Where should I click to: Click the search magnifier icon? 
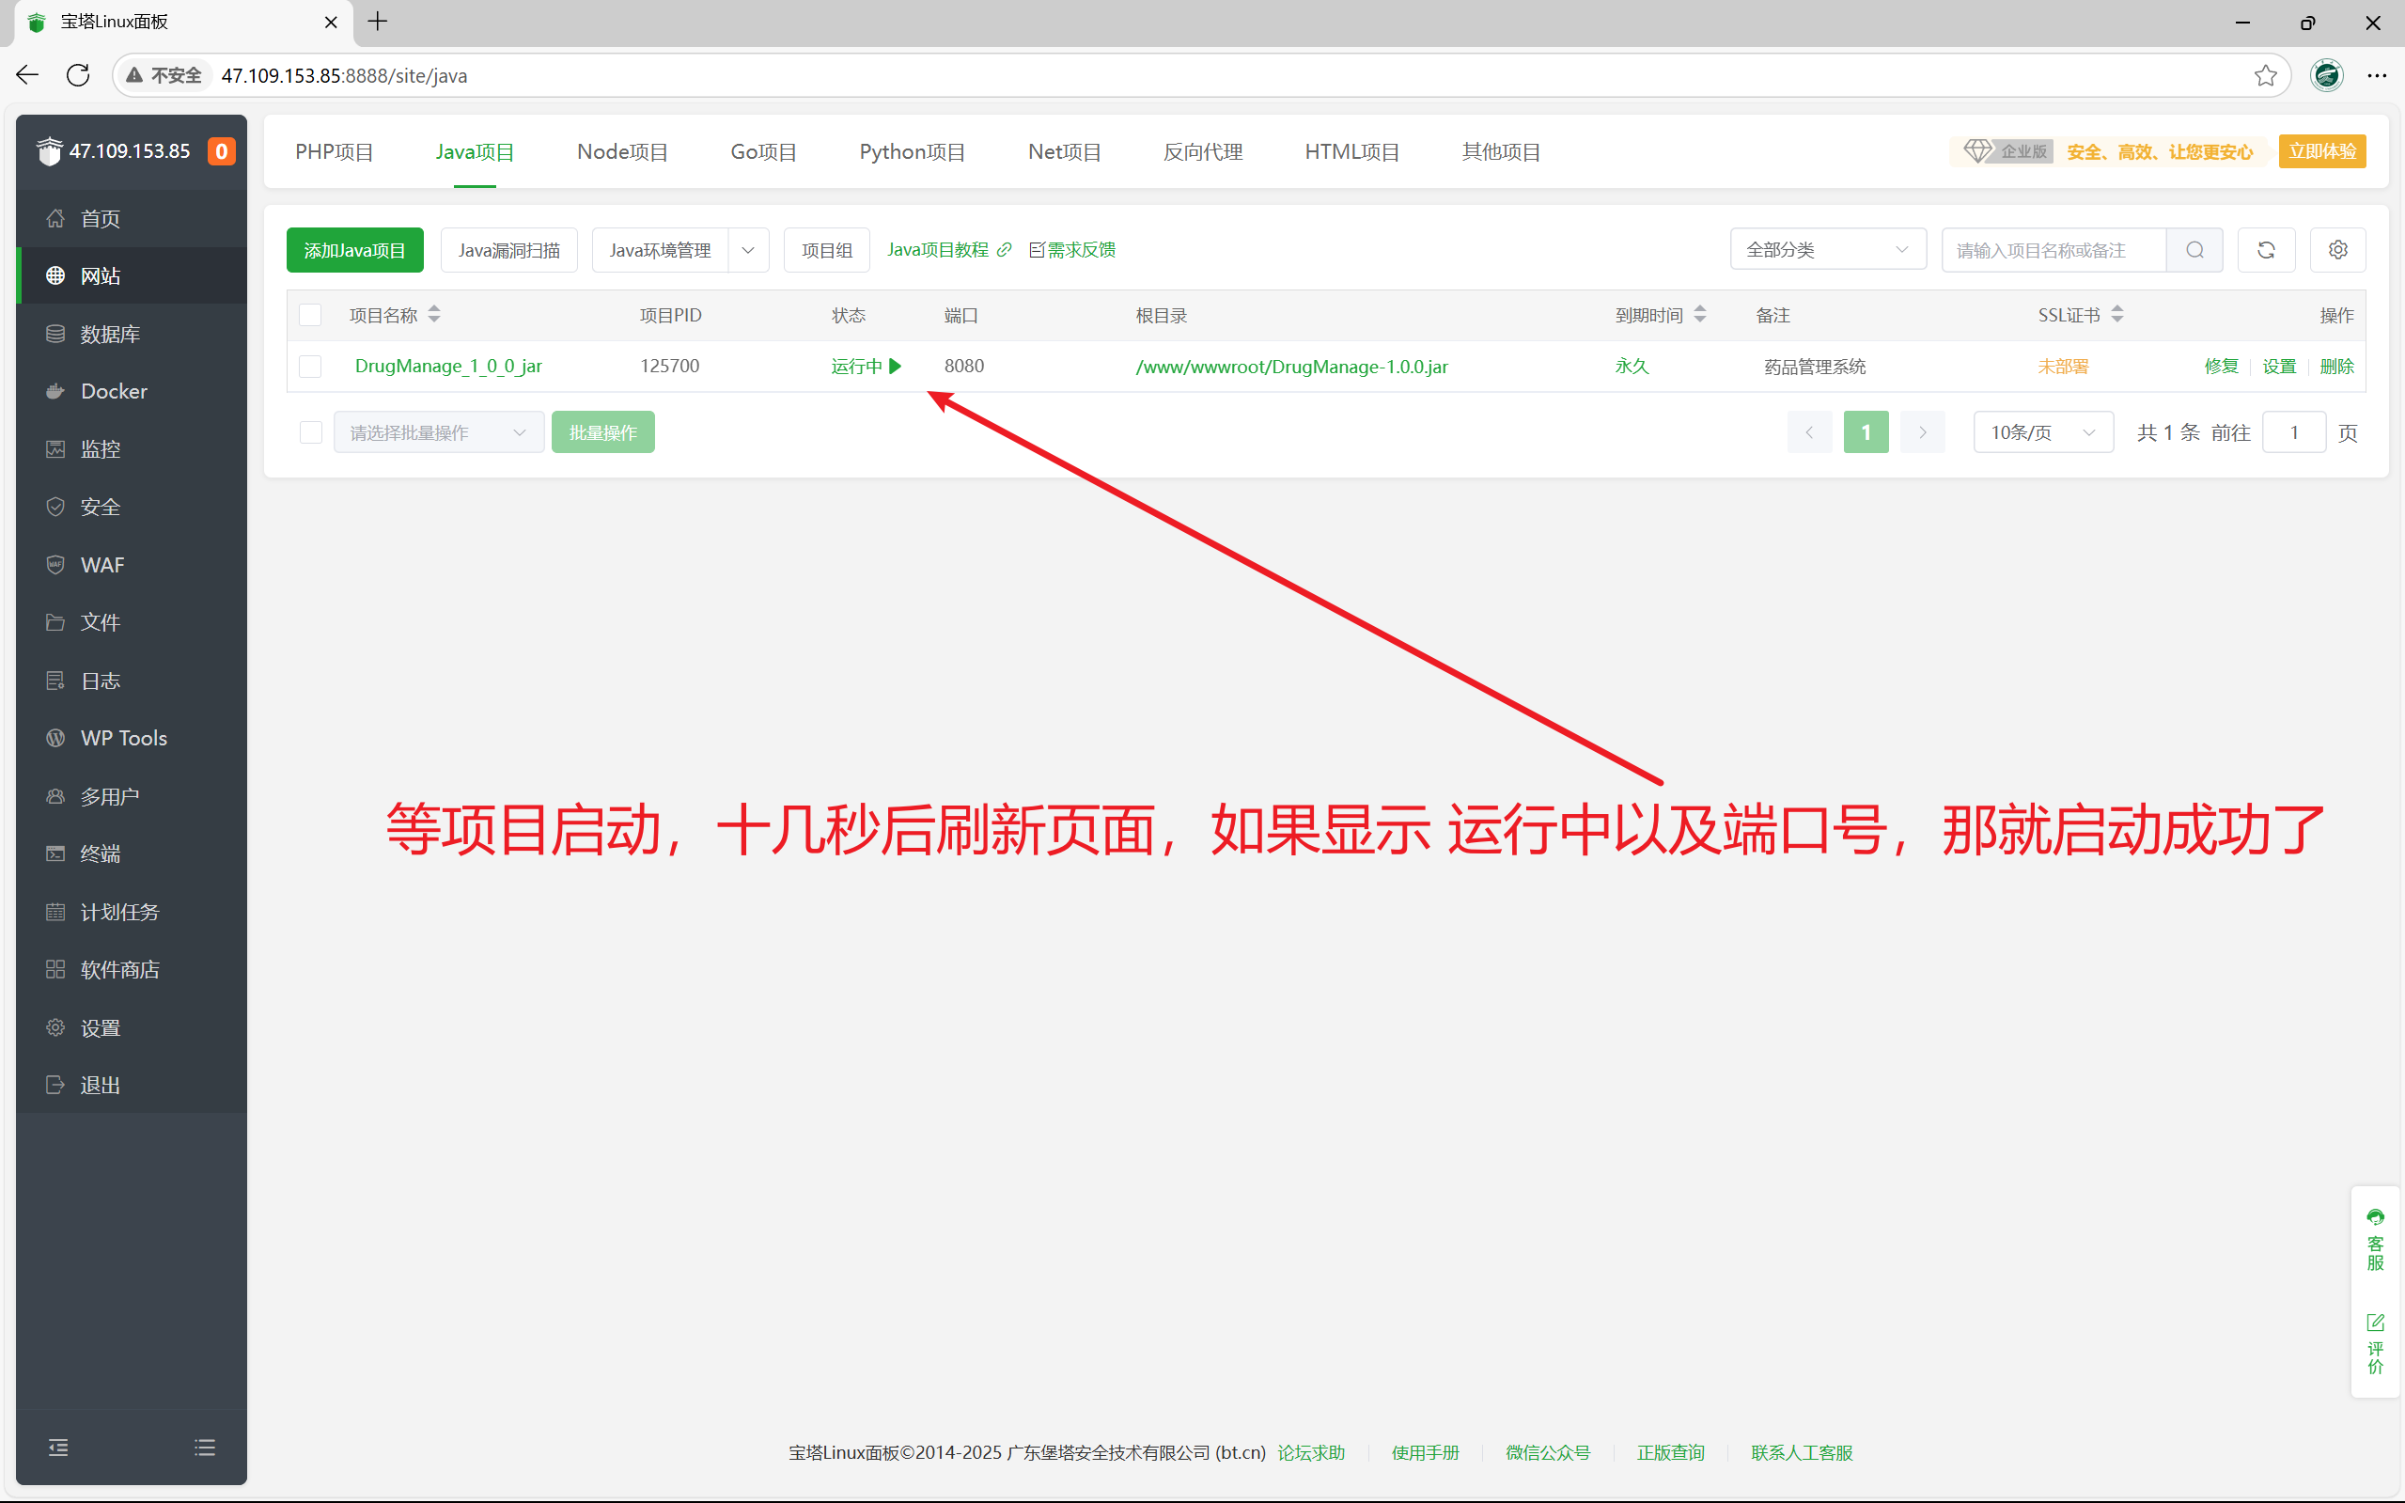click(2194, 249)
